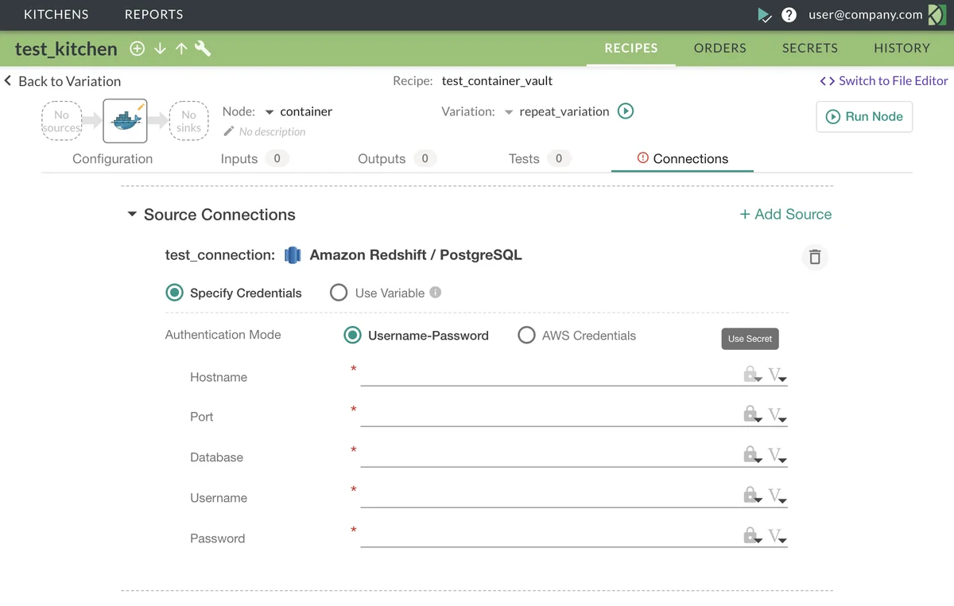954x606 pixels.
Task: Select the Specify Credentials radio button
Action: tap(174, 293)
